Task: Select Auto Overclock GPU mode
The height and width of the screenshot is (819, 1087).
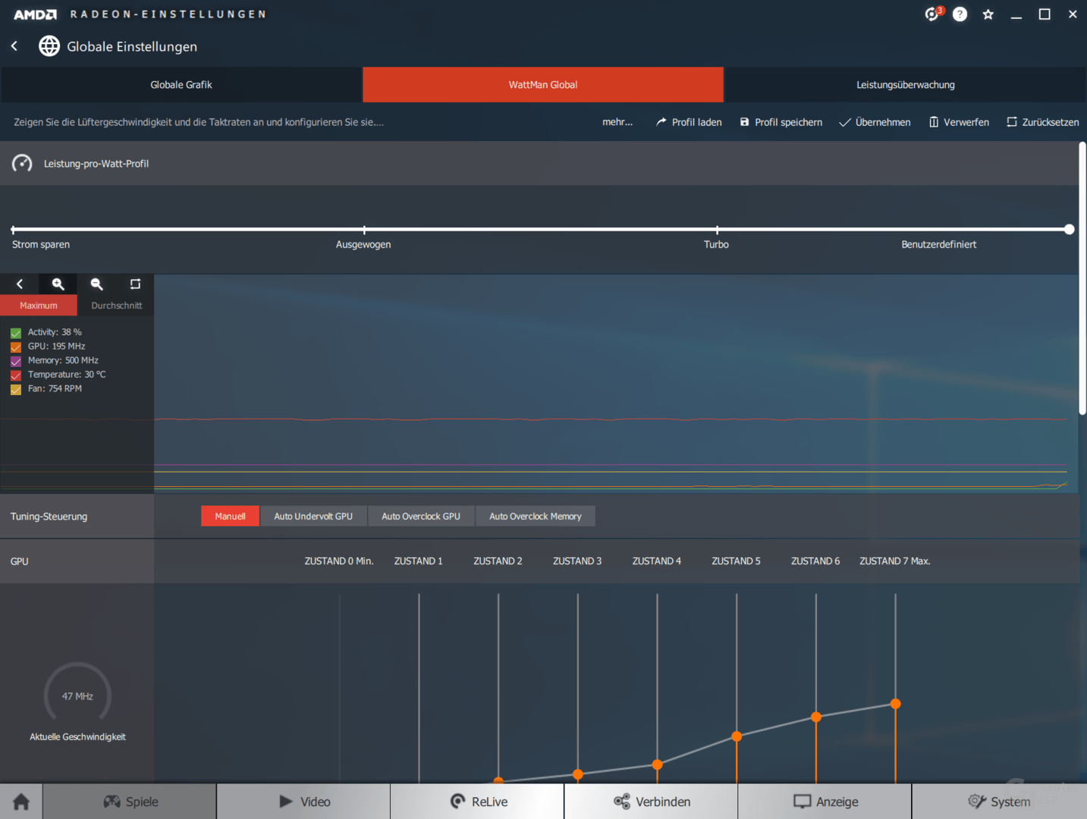Action: (421, 516)
